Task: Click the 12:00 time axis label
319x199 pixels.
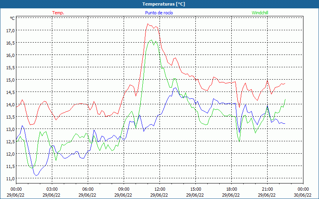Action: [x=159, y=189]
